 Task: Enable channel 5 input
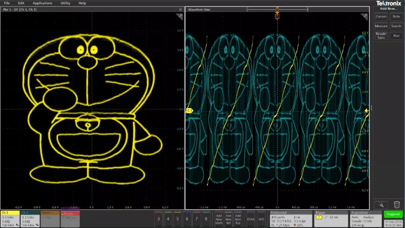pyautogui.click(x=177, y=219)
